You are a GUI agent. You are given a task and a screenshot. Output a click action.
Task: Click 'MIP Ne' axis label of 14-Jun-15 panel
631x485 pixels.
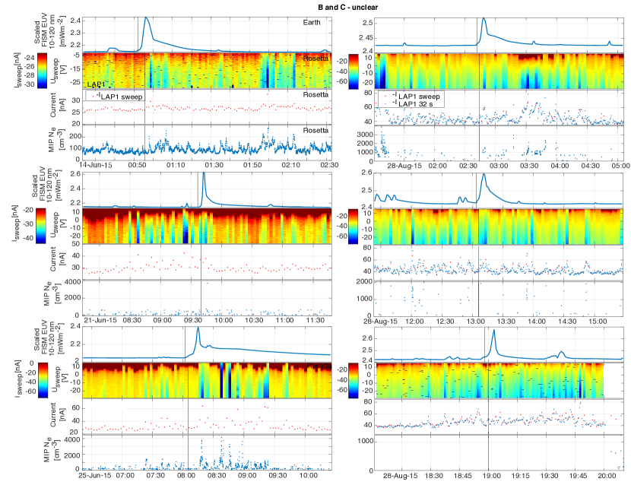[x=55, y=141]
